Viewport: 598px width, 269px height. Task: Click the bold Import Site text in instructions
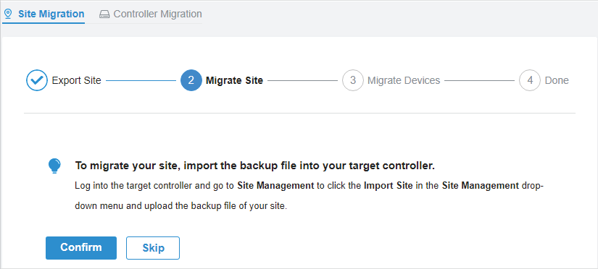(388, 186)
